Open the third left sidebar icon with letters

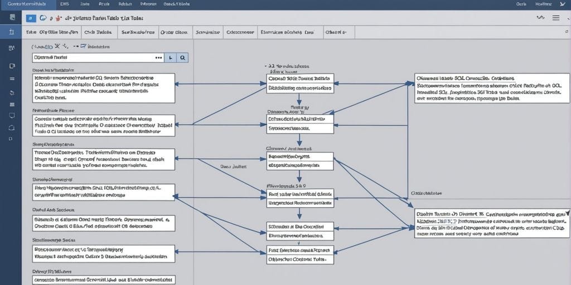coord(11,48)
